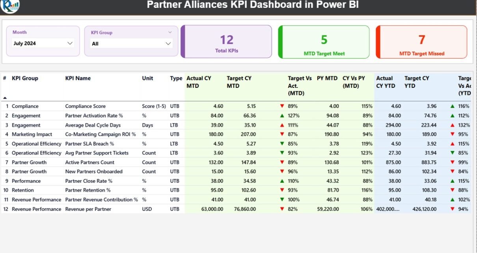Click the red up arrow for Average Deal Cycle Days MTD
Screen dimensions: 477x253
[x=282, y=125]
